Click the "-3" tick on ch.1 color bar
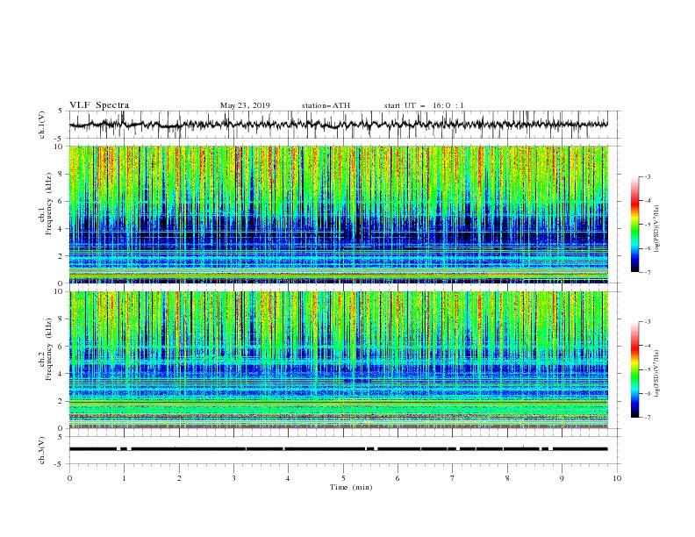695x537 pixels. 647,176
